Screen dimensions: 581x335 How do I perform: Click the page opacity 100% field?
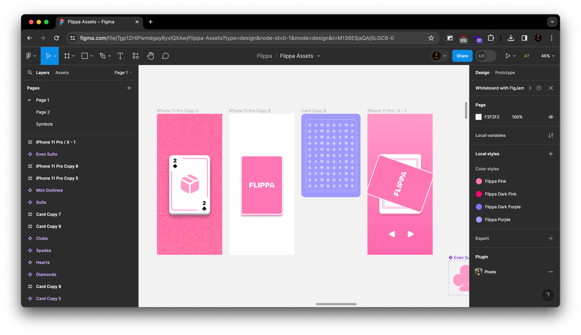[x=517, y=117]
